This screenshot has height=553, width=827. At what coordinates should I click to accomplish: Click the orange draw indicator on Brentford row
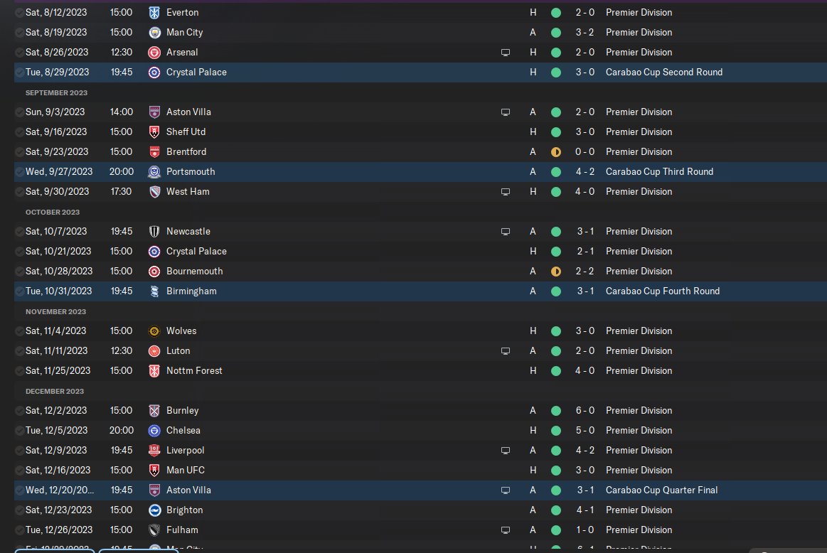point(556,152)
